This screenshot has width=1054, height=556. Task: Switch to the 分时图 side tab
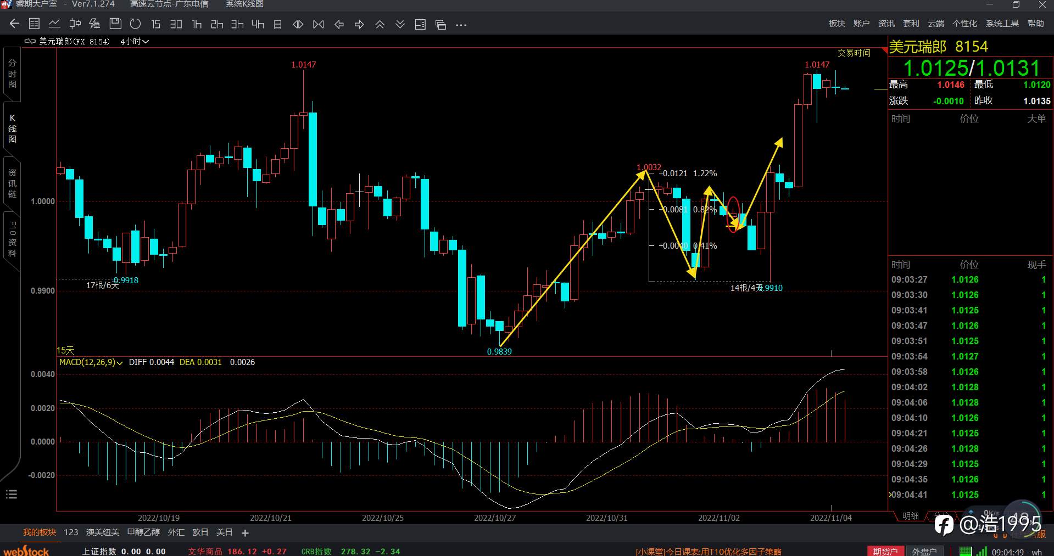coord(12,74)
